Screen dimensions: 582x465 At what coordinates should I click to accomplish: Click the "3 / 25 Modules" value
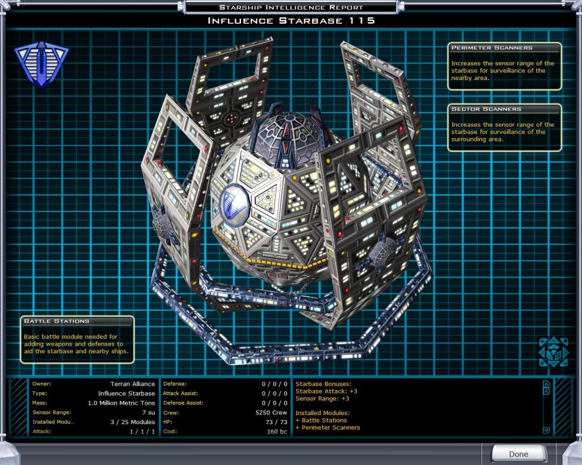coord(132,422)
